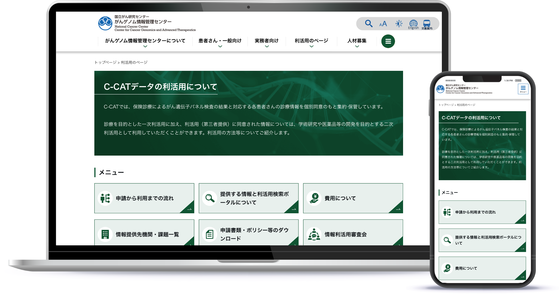Click the center logo on the laptop screen

pos(147,23)
